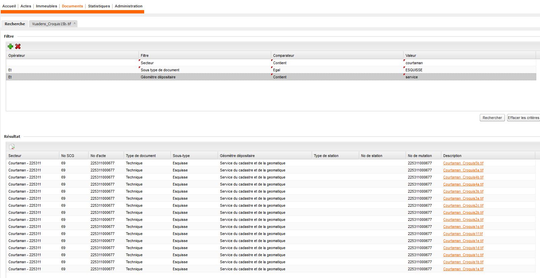Select 'Et' operator in Sous type row
The height and width of the screenshot is (278, 540).
coord(72,70)
